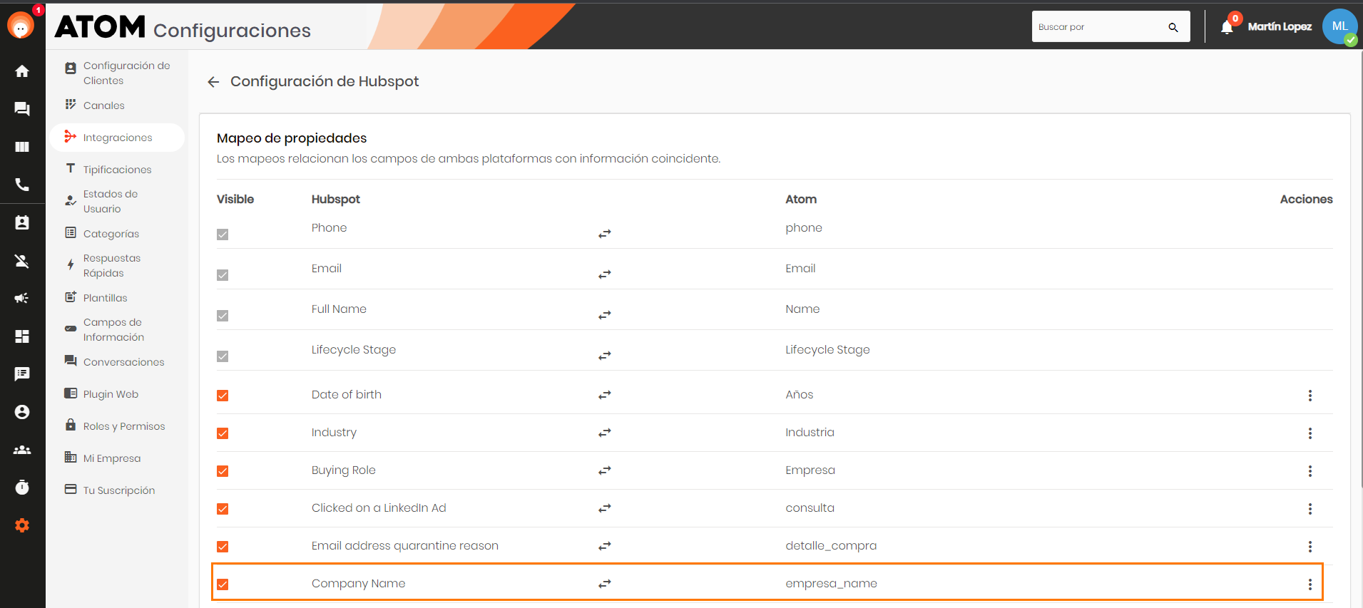This screenshot has width=1363, height=608.
Task: Open the groups people icon in left rail
Action: point(22,450)
